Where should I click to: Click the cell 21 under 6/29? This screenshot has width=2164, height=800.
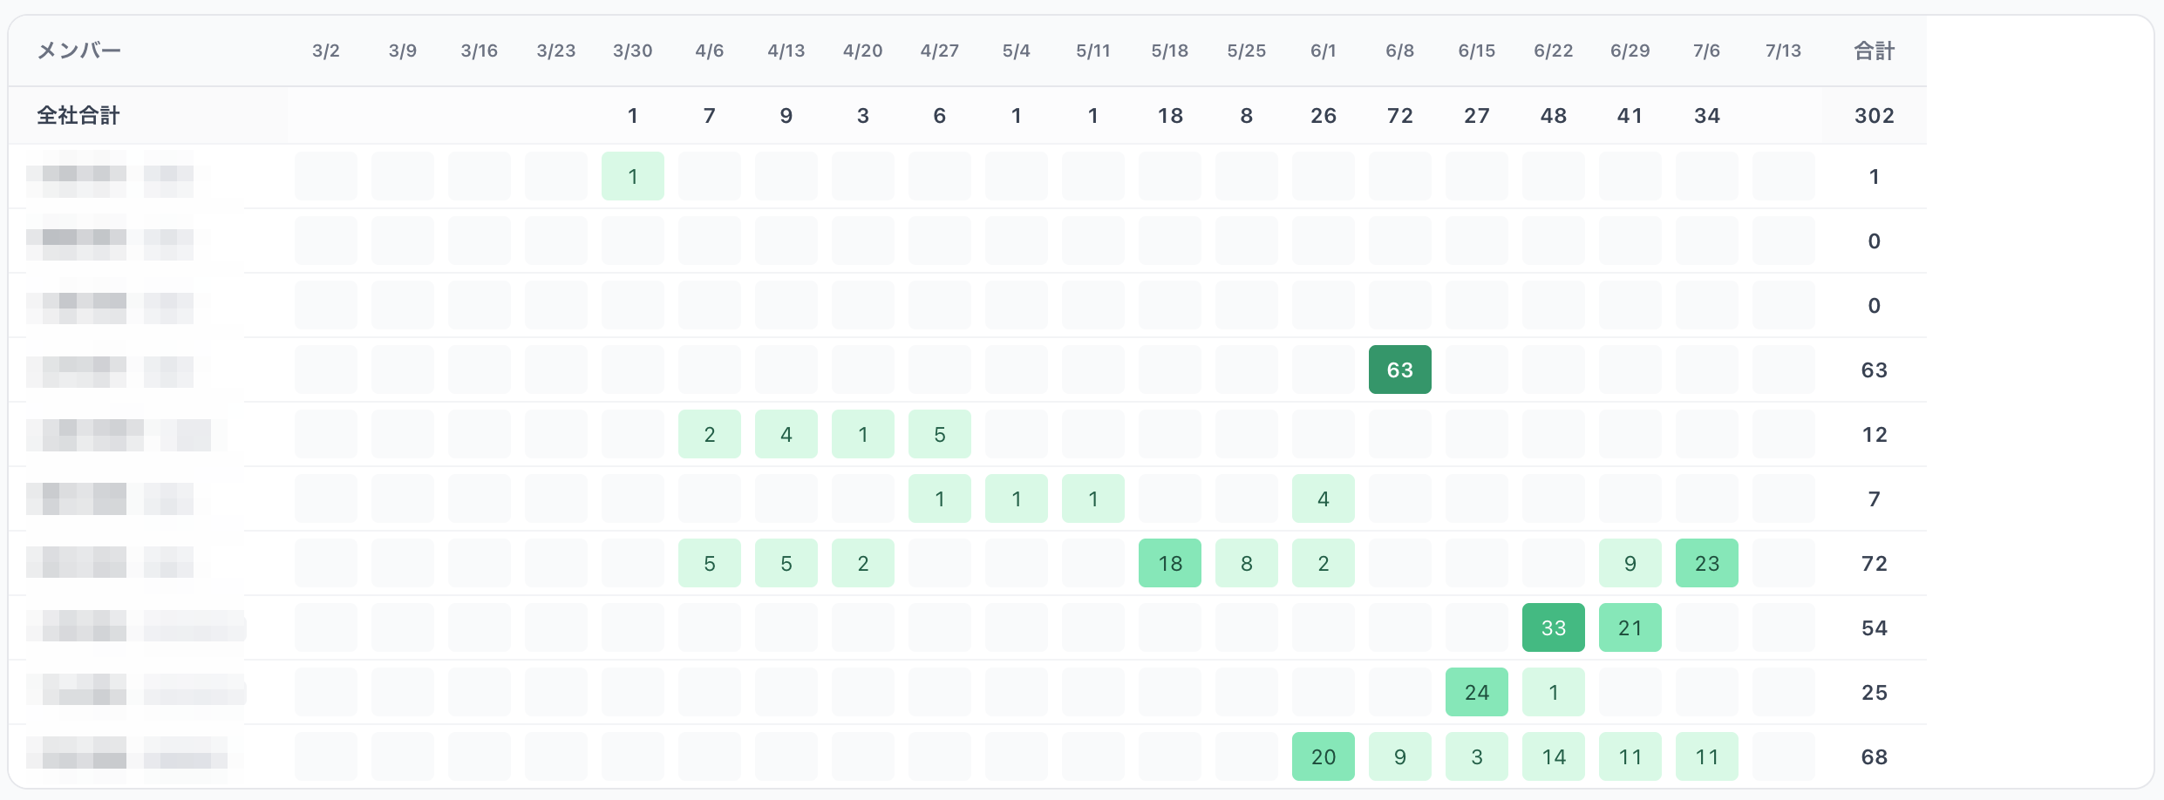pos(1630,627)
